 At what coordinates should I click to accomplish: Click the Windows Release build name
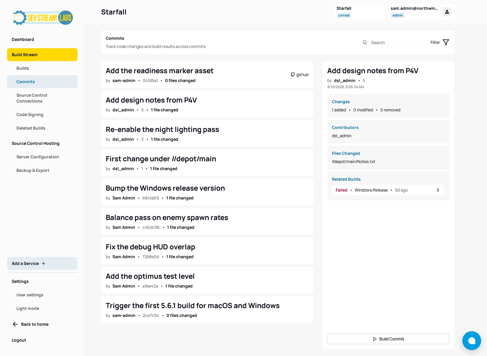click(371, 190)
